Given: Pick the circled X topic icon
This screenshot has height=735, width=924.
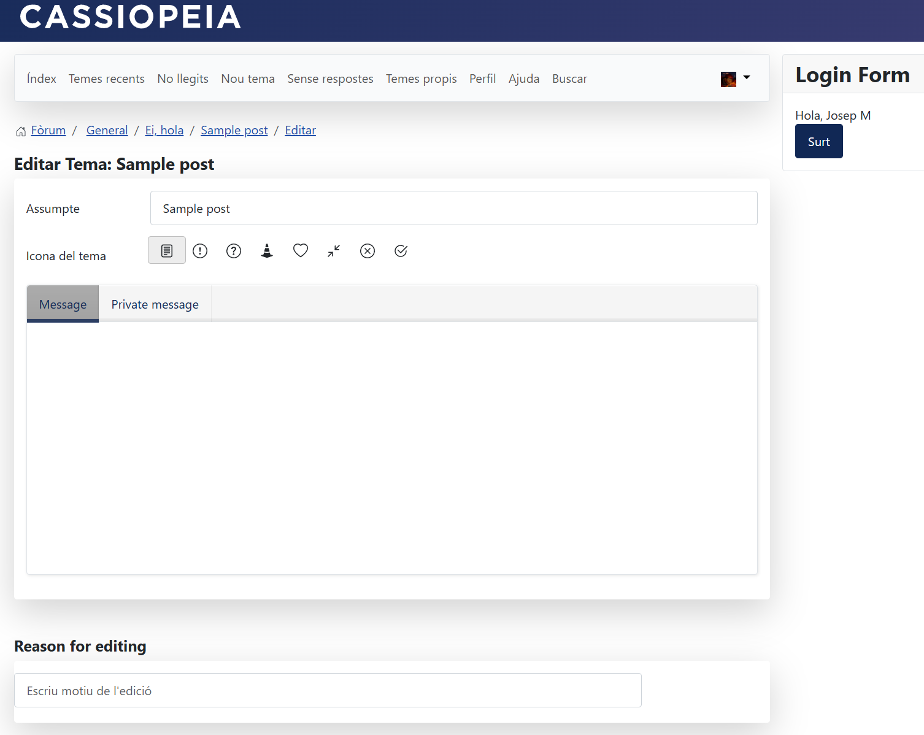Looking at the screenshot, I should [x=368, y=251].
